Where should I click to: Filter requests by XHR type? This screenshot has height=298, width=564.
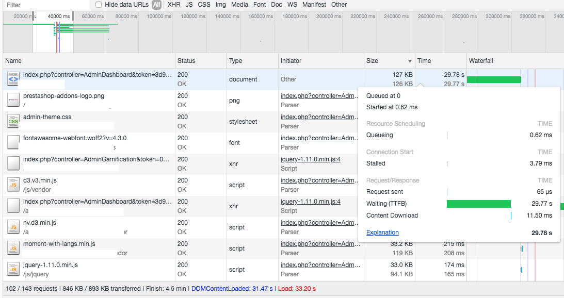(x=174, y=5)
